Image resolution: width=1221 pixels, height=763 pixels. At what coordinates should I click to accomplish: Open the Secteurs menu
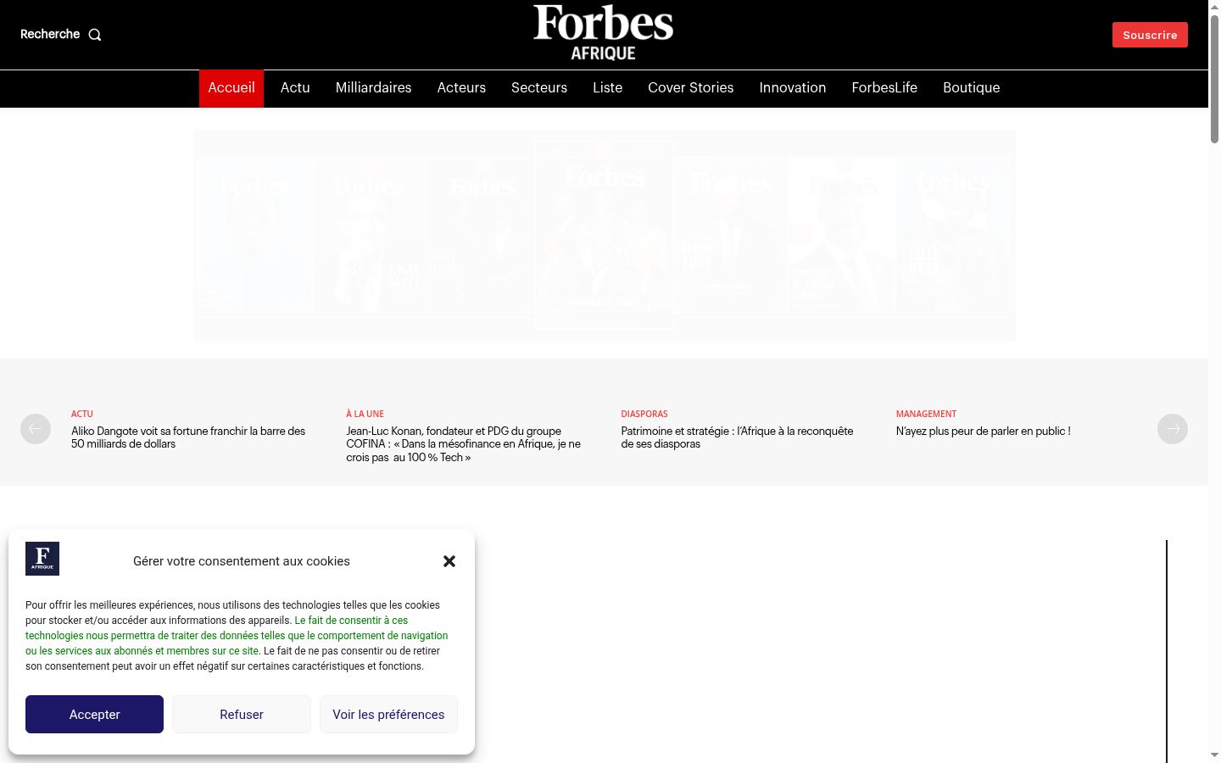click(539, 88)
